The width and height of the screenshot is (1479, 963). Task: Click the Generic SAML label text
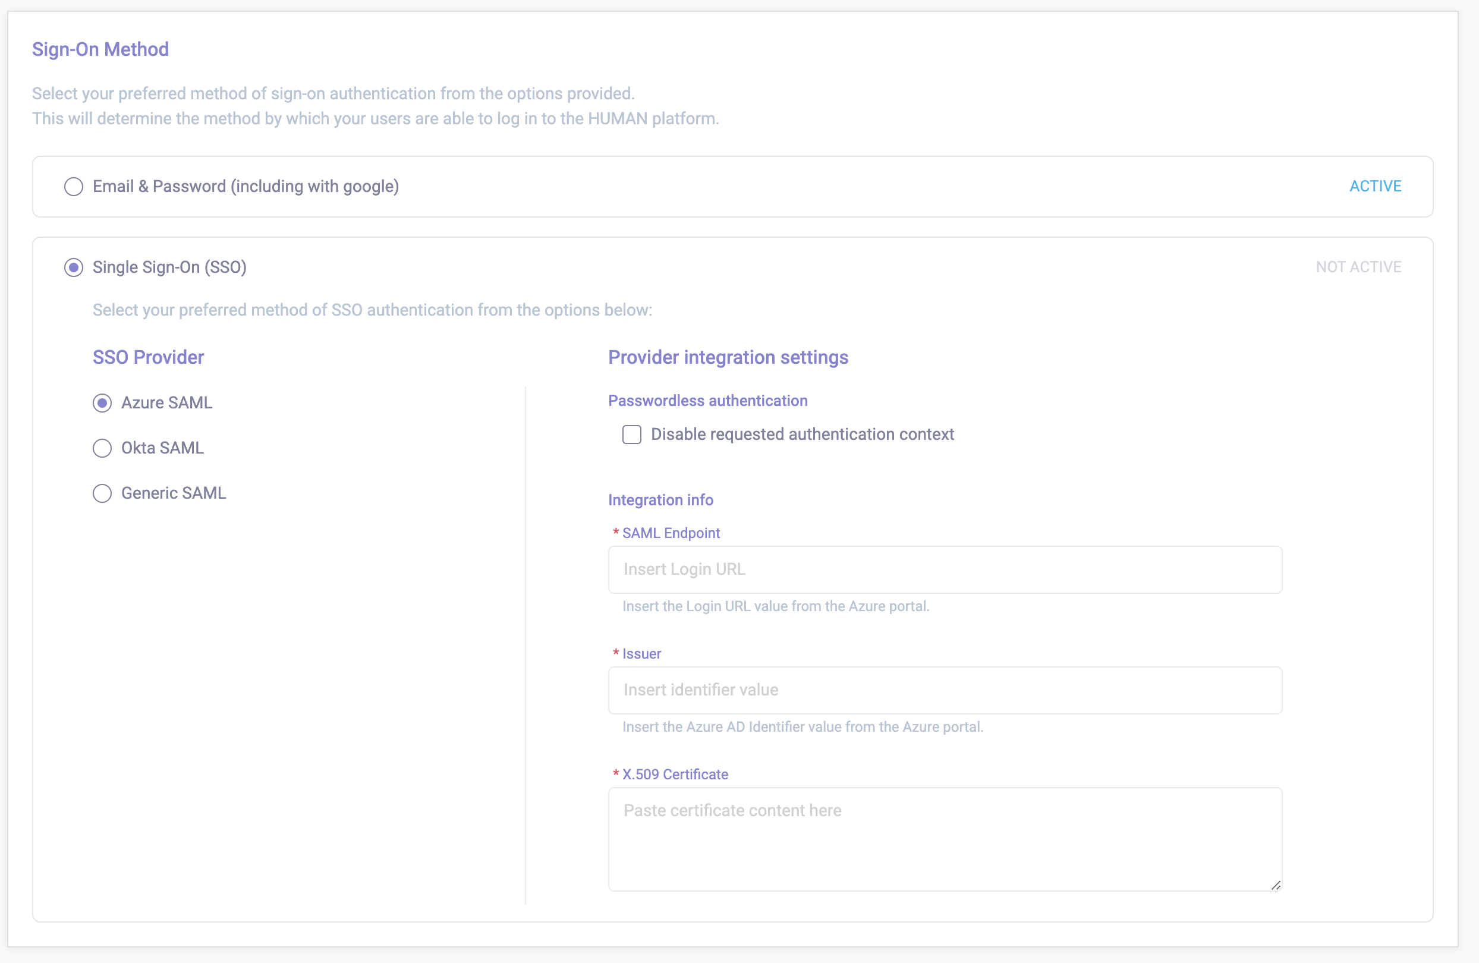click(174, 493)
